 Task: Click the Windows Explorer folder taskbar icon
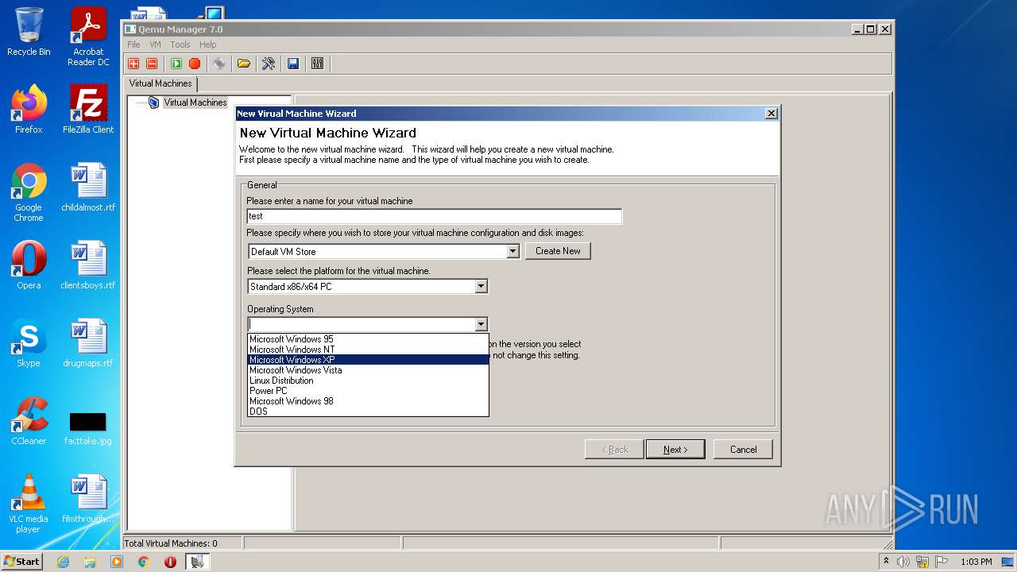coord(90,562)
